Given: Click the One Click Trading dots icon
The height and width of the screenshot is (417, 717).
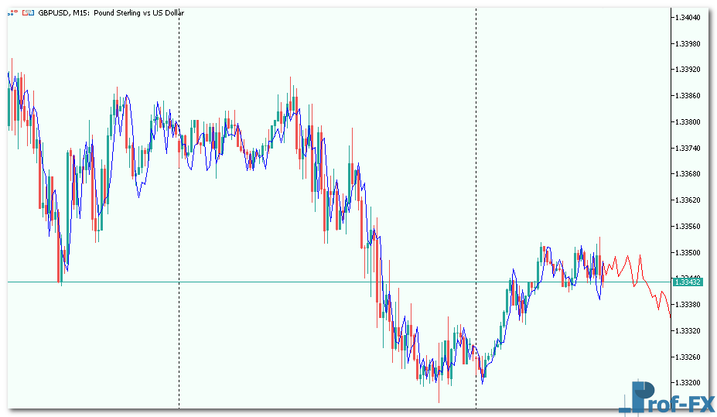Looking at the screenshot, I should [x=13, y=13].
